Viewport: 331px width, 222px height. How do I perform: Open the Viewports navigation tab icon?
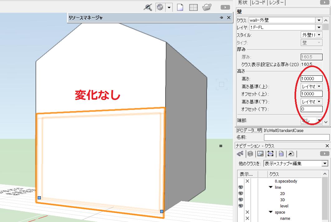tap(271, 154)
